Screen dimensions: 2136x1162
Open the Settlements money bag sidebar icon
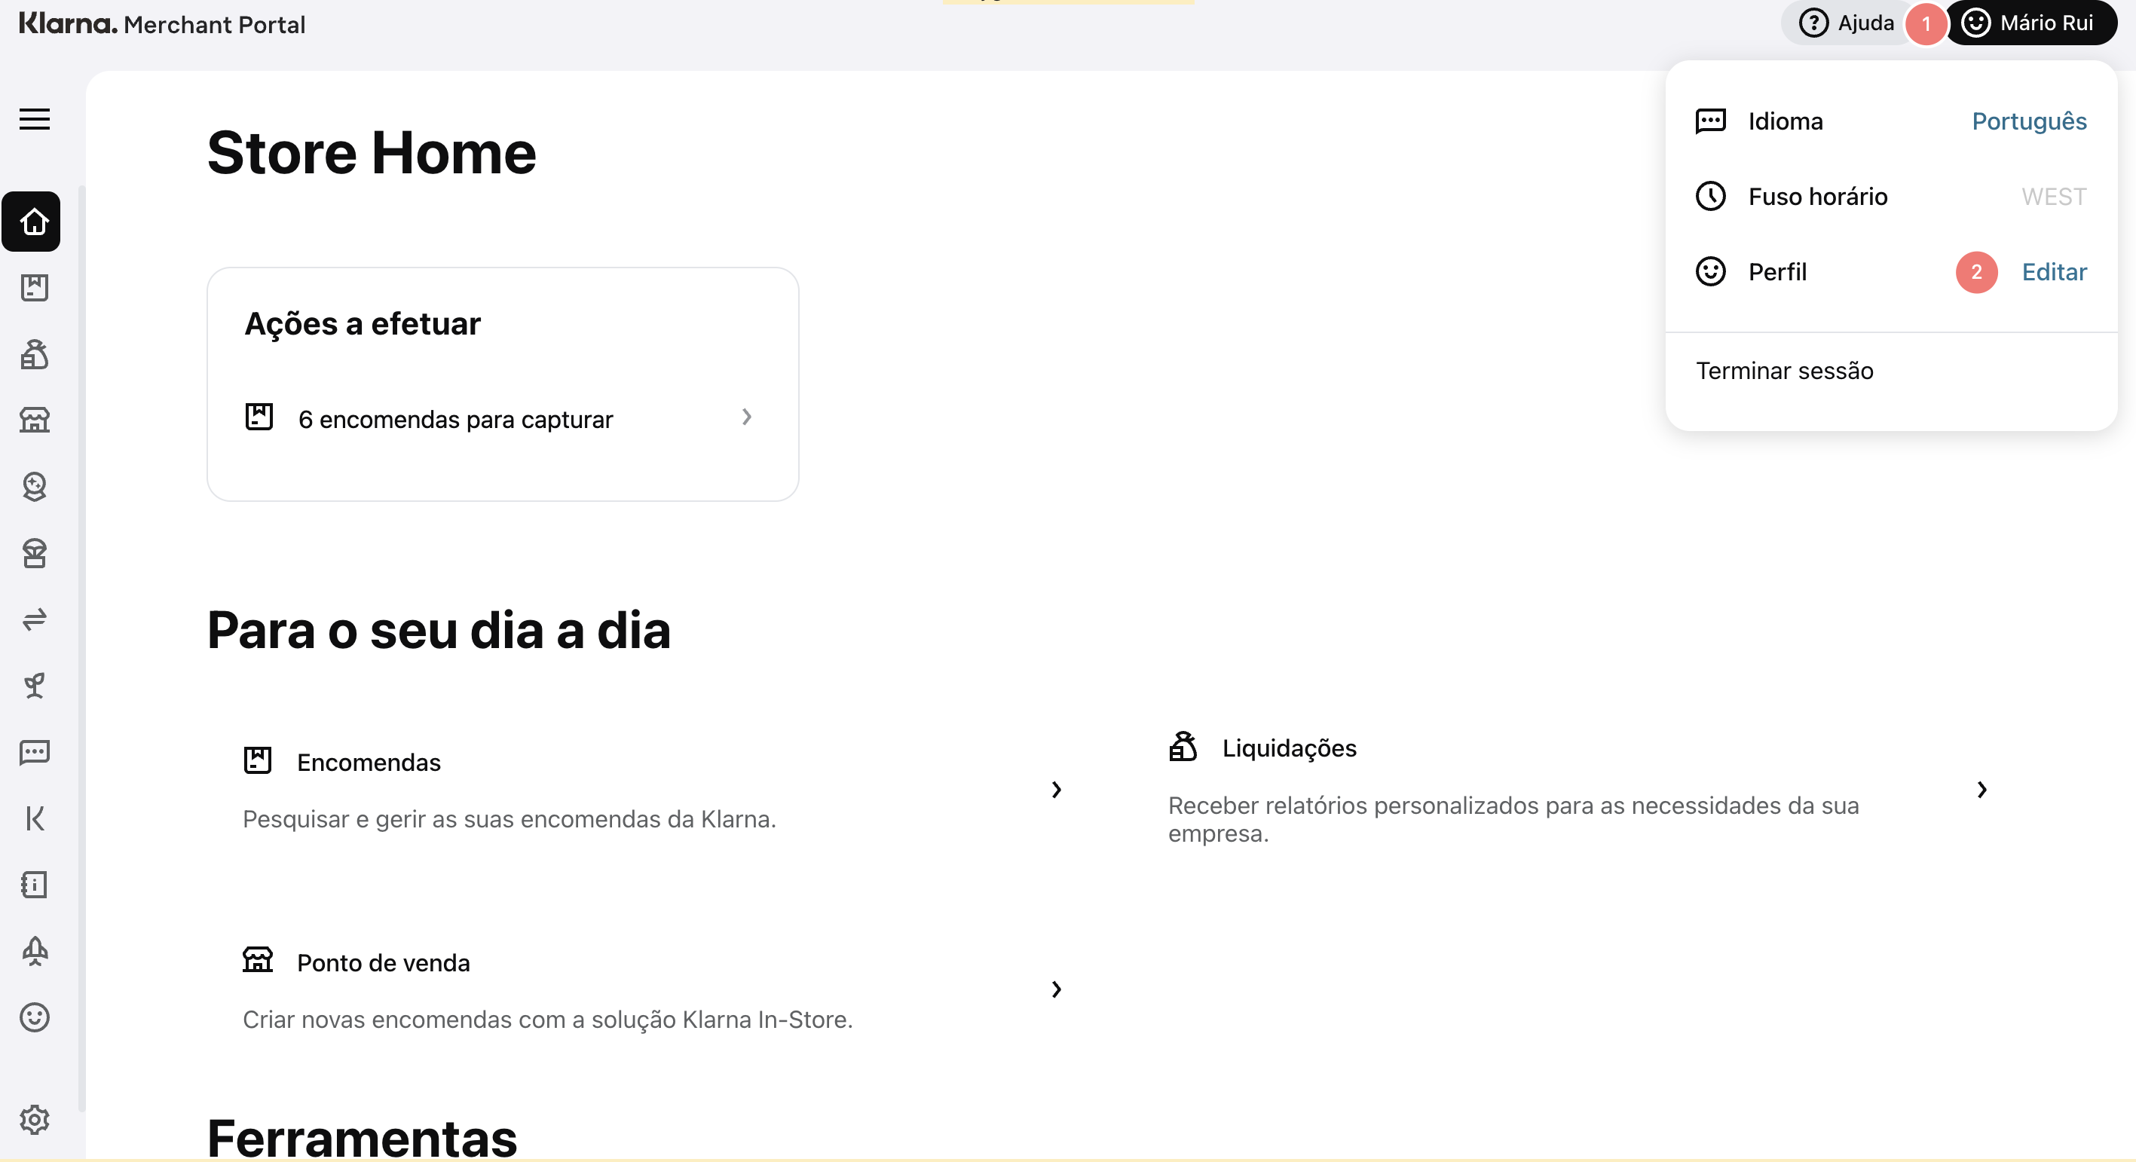pos(34,354)
